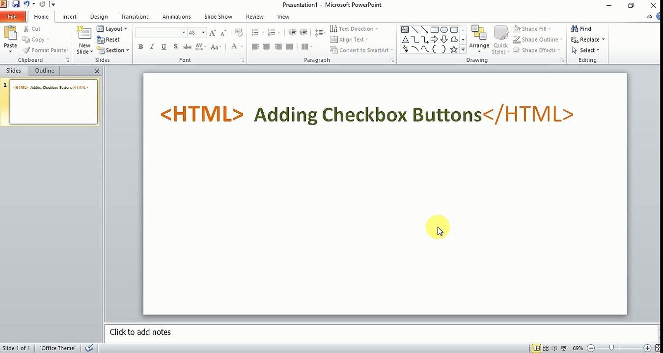This screenshot has height=353, width=663.
Task: Align text right
Action: [x=278, y=47]
